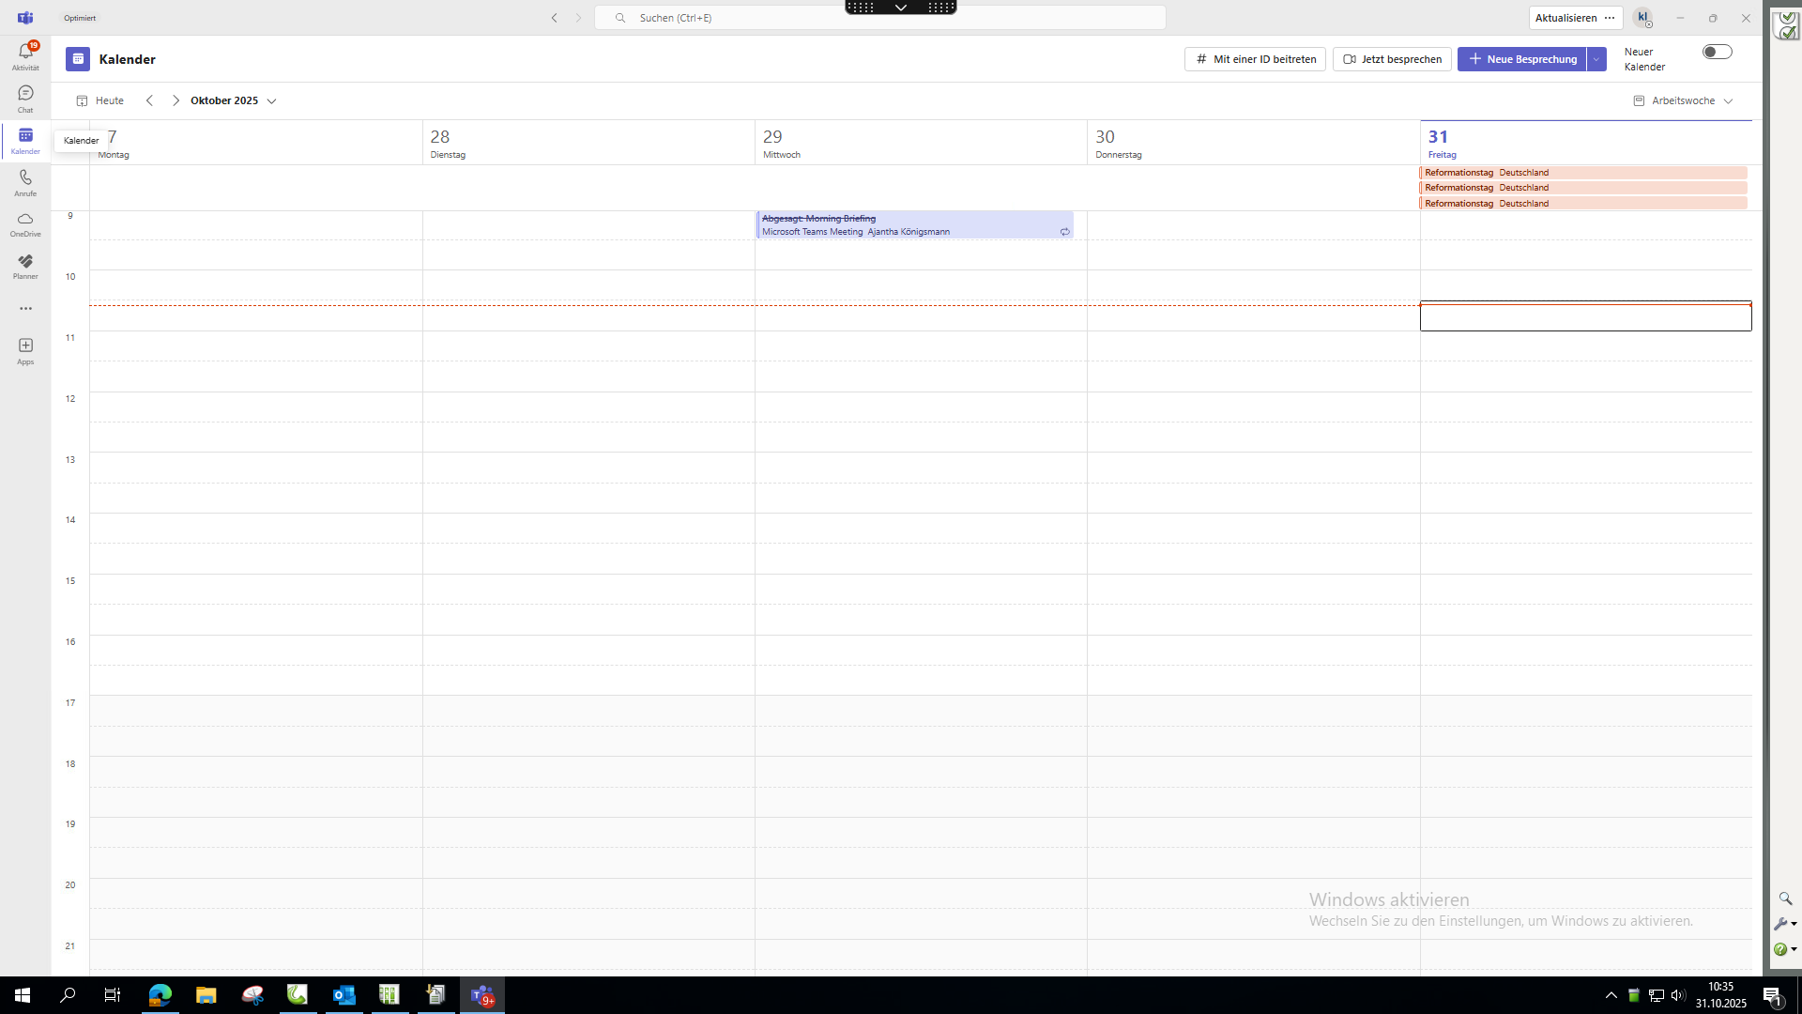
Task: Open OneDrive from the sidebar
Action: pyautogui.click(x=25, y=223)
